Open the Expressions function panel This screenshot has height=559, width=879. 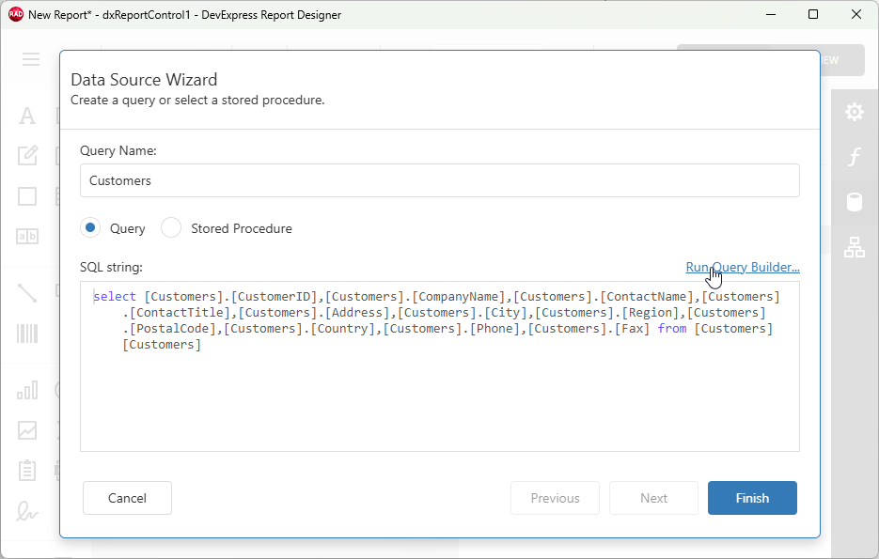click(x=855, y=157)
